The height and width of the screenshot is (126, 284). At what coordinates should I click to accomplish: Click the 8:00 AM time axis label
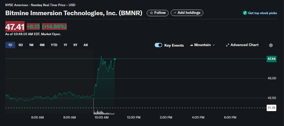pyautogui.click(x=69, y=117)
